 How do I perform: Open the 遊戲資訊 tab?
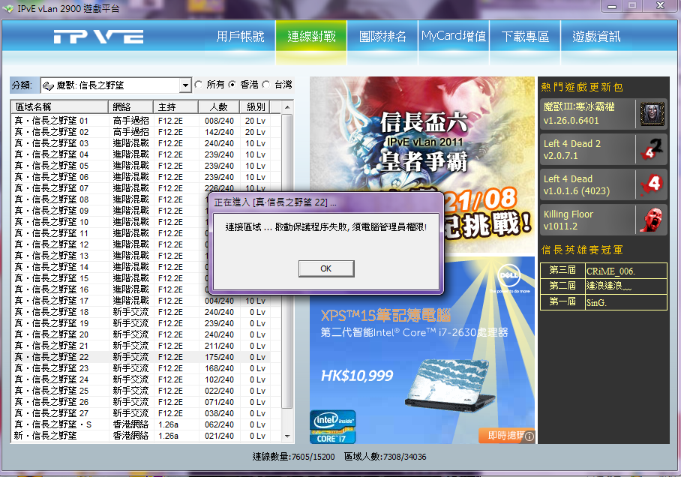pos(596,37)
